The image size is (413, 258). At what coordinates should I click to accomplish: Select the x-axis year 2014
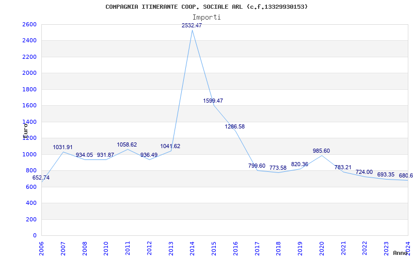tap(193, 249)
